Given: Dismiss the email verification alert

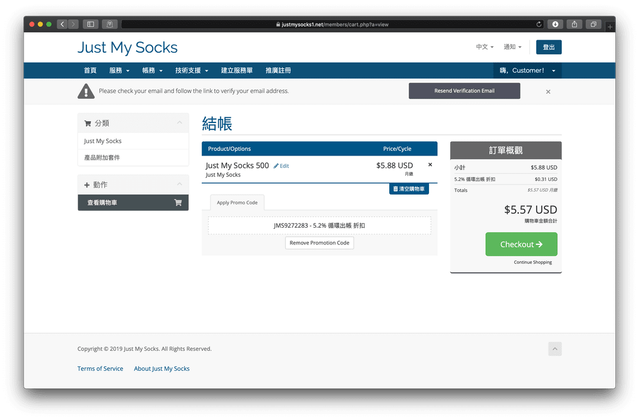Looking at the screenshot, I should [x=548, y=92].
